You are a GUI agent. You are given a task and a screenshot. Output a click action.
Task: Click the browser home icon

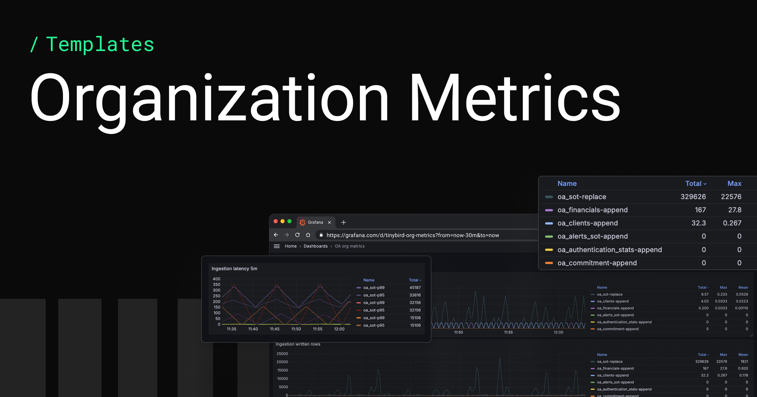308,235
